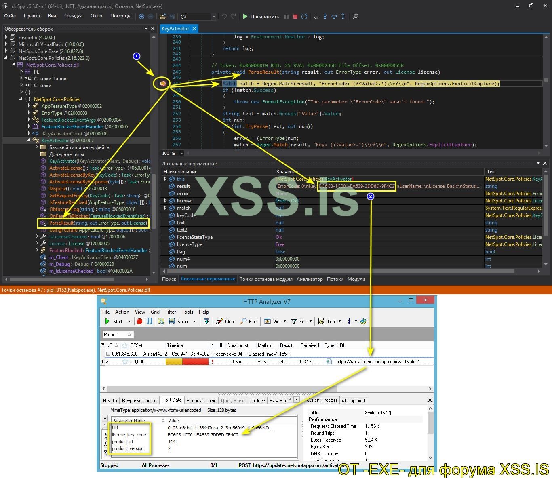Click the Start capture button in HTTP Analyzer
Image resolution: width=552 pixels, height=480 pixels.
(x=114, y=321)
